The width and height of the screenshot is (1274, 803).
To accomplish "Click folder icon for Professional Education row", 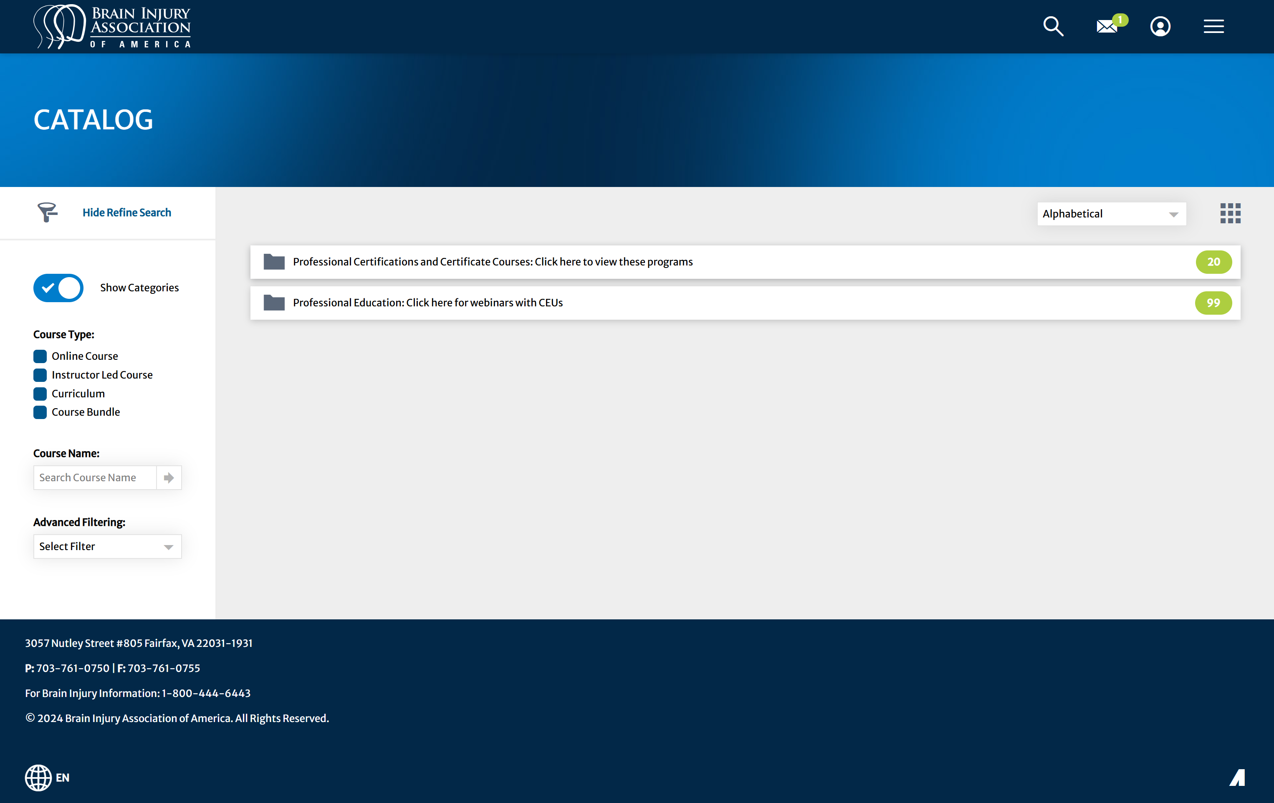I will (274, 303).
